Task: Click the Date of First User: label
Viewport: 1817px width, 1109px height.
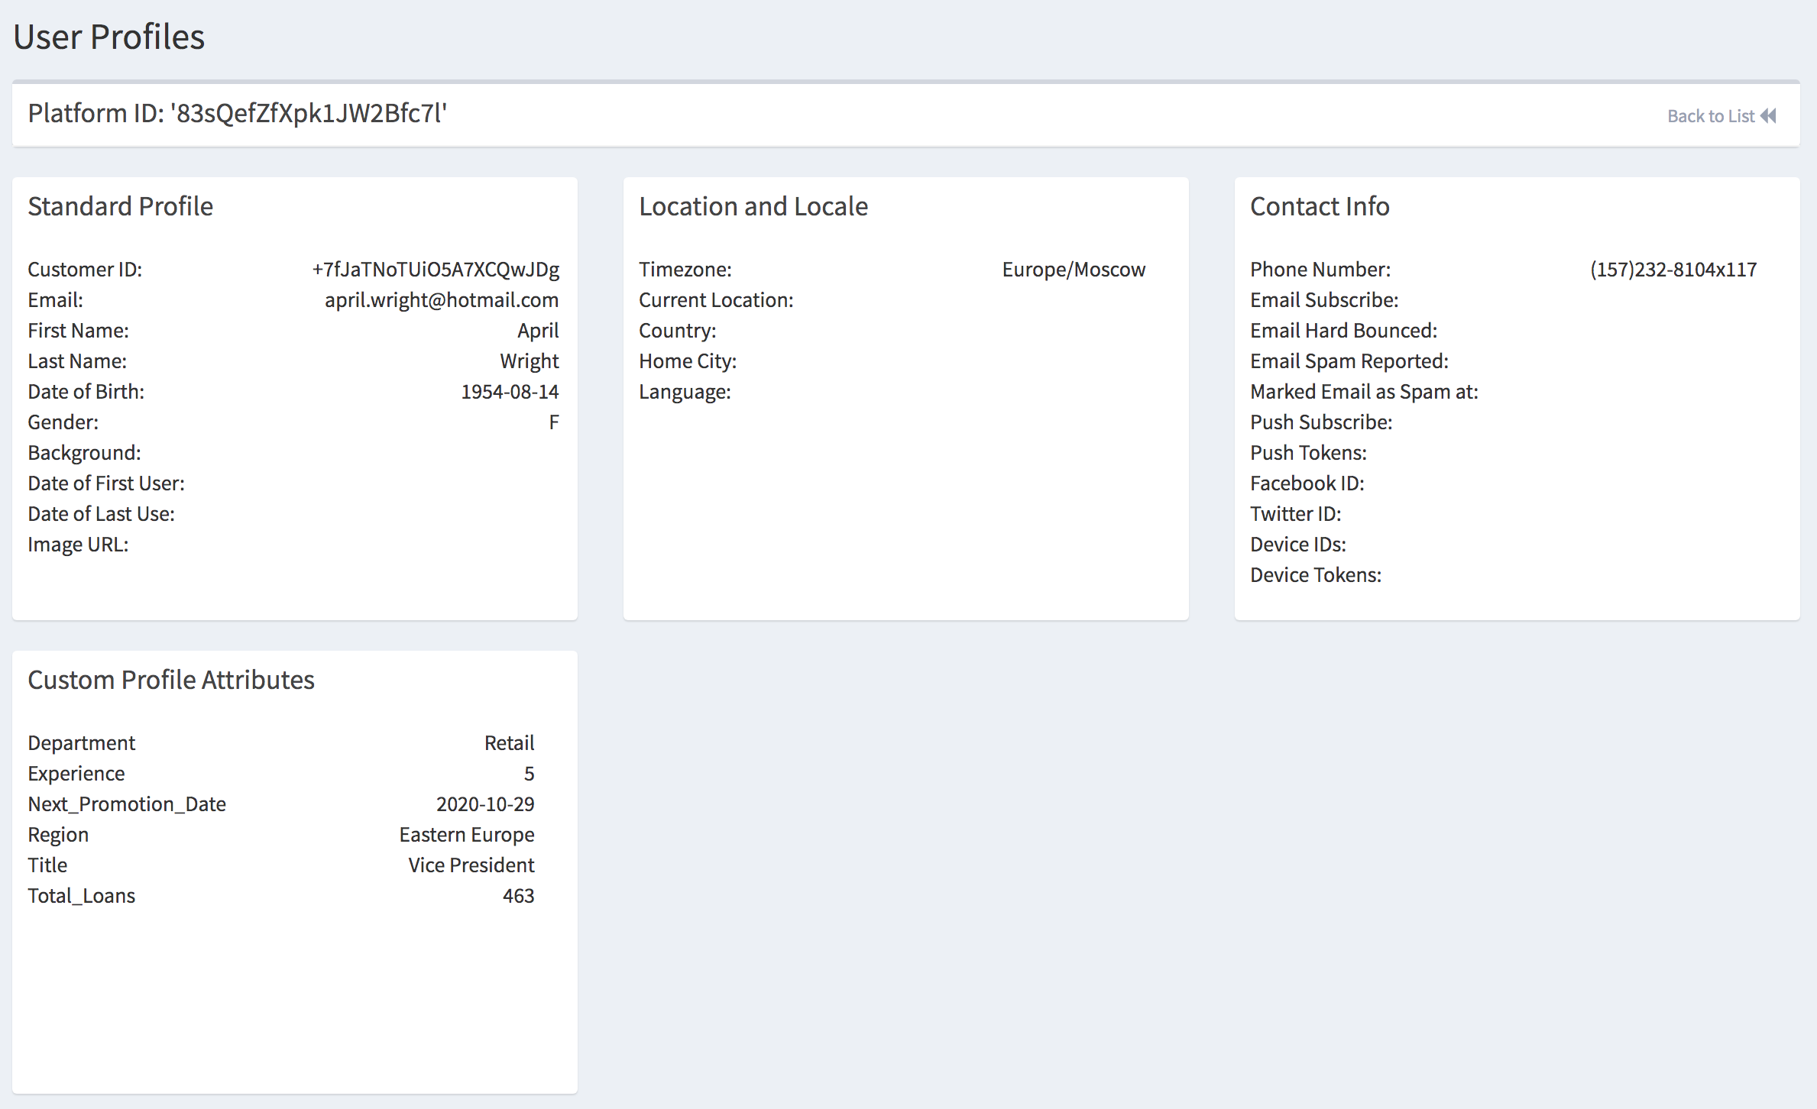Action: (106, 483)
